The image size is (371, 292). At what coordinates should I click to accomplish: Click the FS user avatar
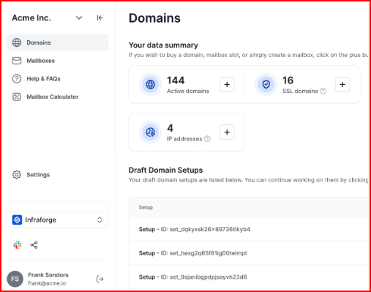click(15, 279)
